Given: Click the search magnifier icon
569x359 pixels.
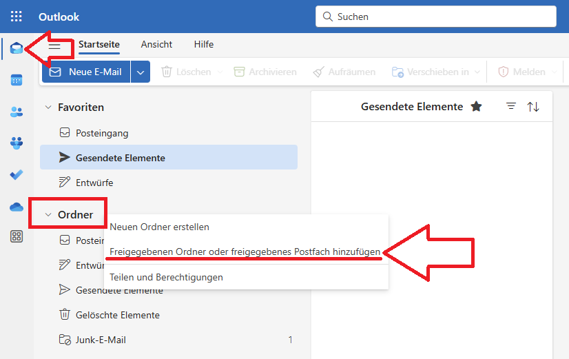Looking at the screenshot, I should click(x=327, y=17).
